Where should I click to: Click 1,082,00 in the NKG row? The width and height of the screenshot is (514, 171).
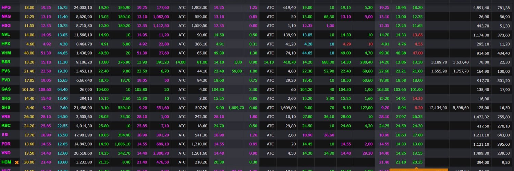(x=161, y=16)
